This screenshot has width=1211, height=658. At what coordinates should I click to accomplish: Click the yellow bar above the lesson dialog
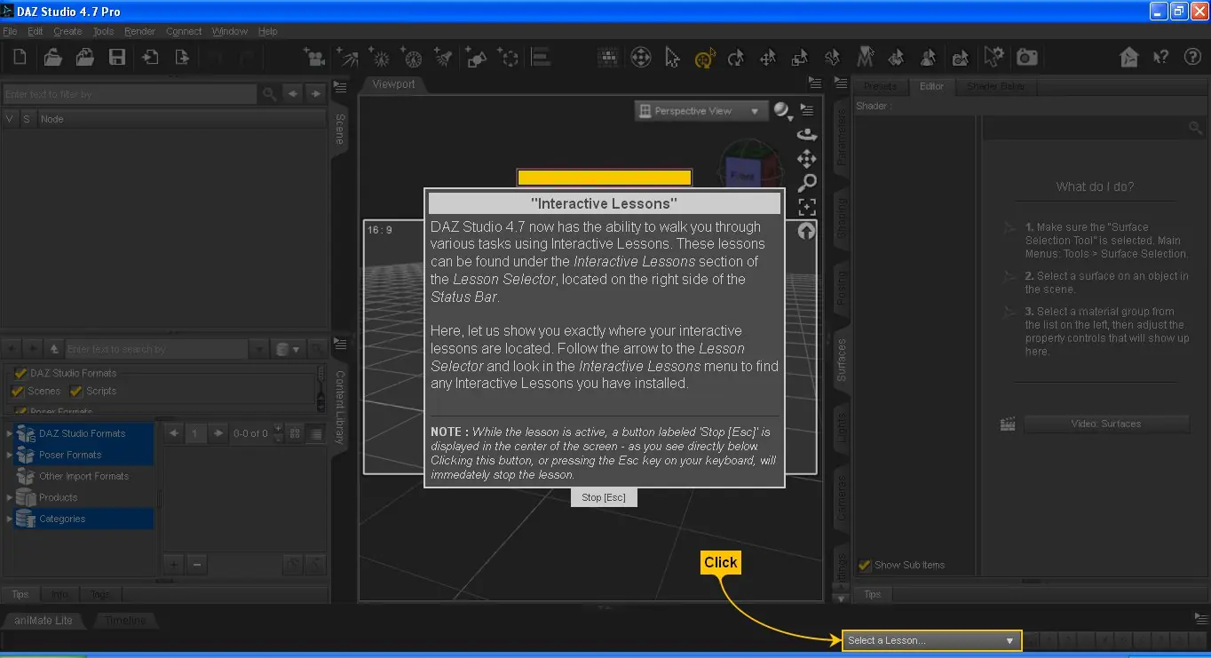(604, 178)
